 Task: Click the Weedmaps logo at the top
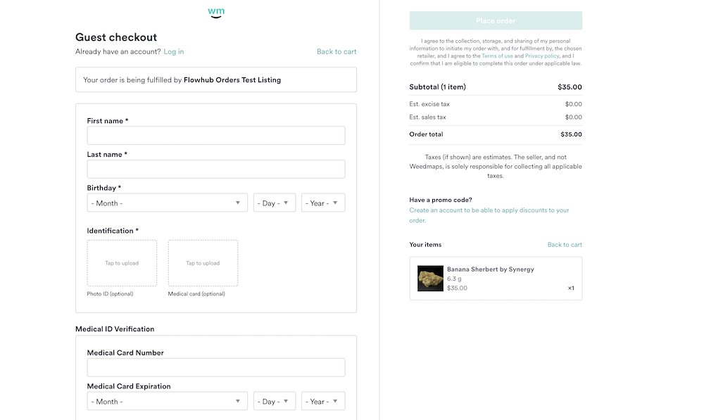click(215, 11)
